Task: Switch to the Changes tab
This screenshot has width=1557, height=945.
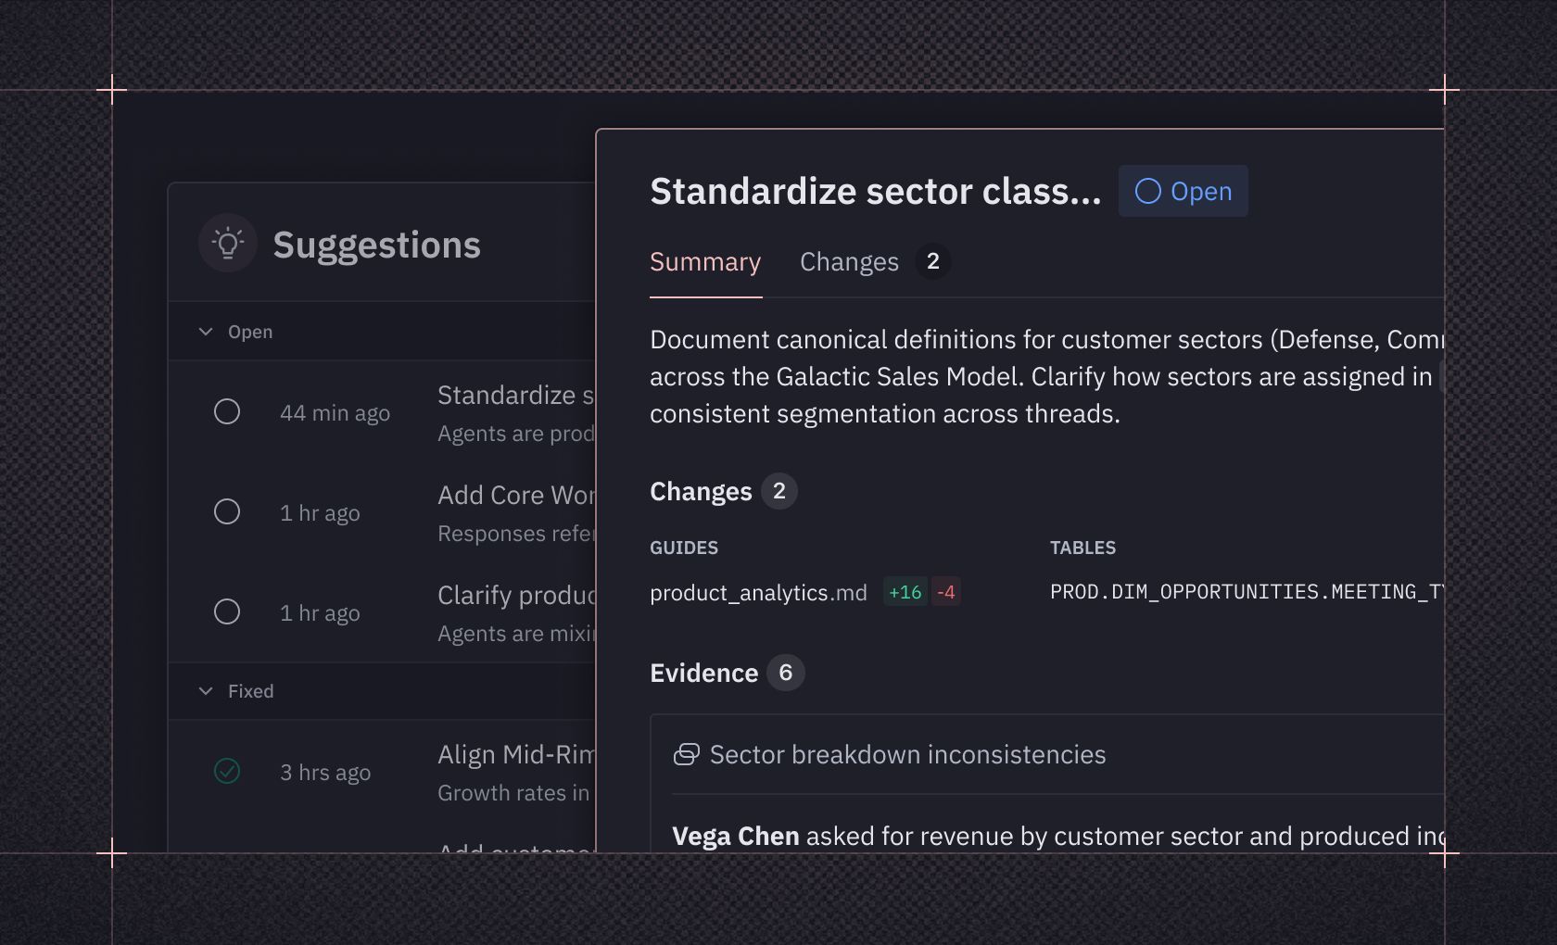Action: click(x=849, y=261)
